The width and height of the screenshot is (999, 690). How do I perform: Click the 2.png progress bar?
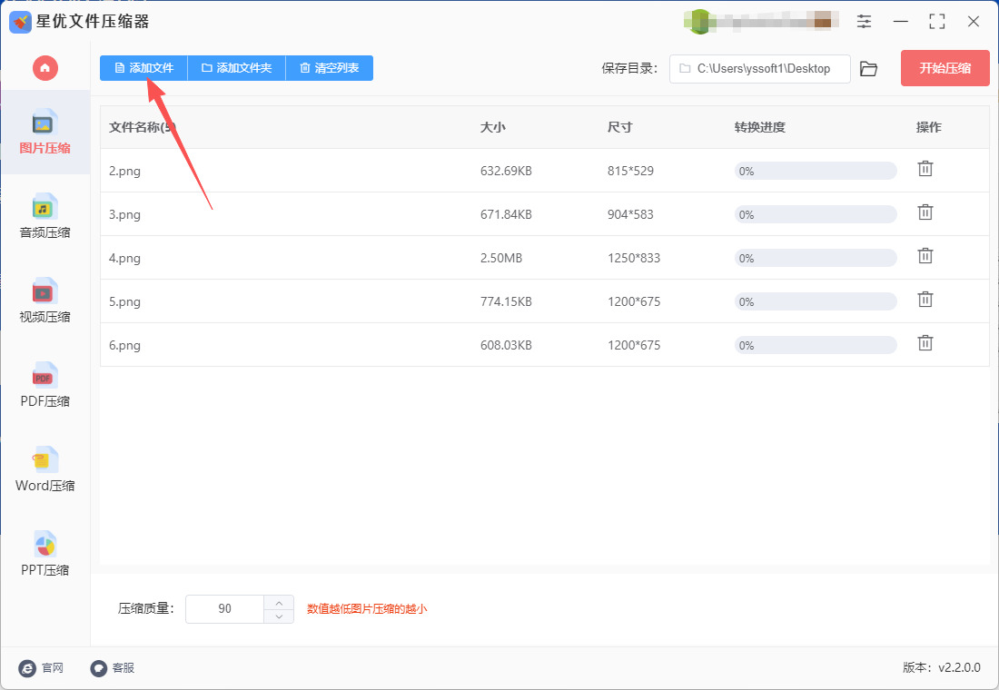tap(816, 171)
